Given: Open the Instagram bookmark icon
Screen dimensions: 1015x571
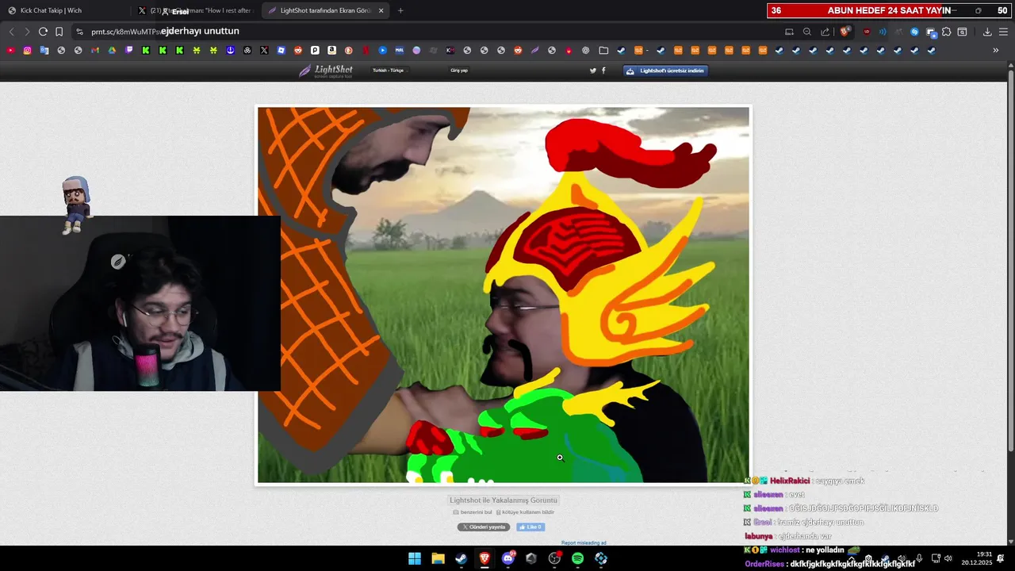Looking at the screenshot, I should 27,50.
